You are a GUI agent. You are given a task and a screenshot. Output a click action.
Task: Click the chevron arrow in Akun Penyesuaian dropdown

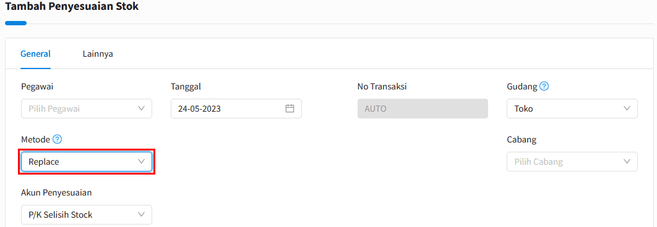[141, 215]
